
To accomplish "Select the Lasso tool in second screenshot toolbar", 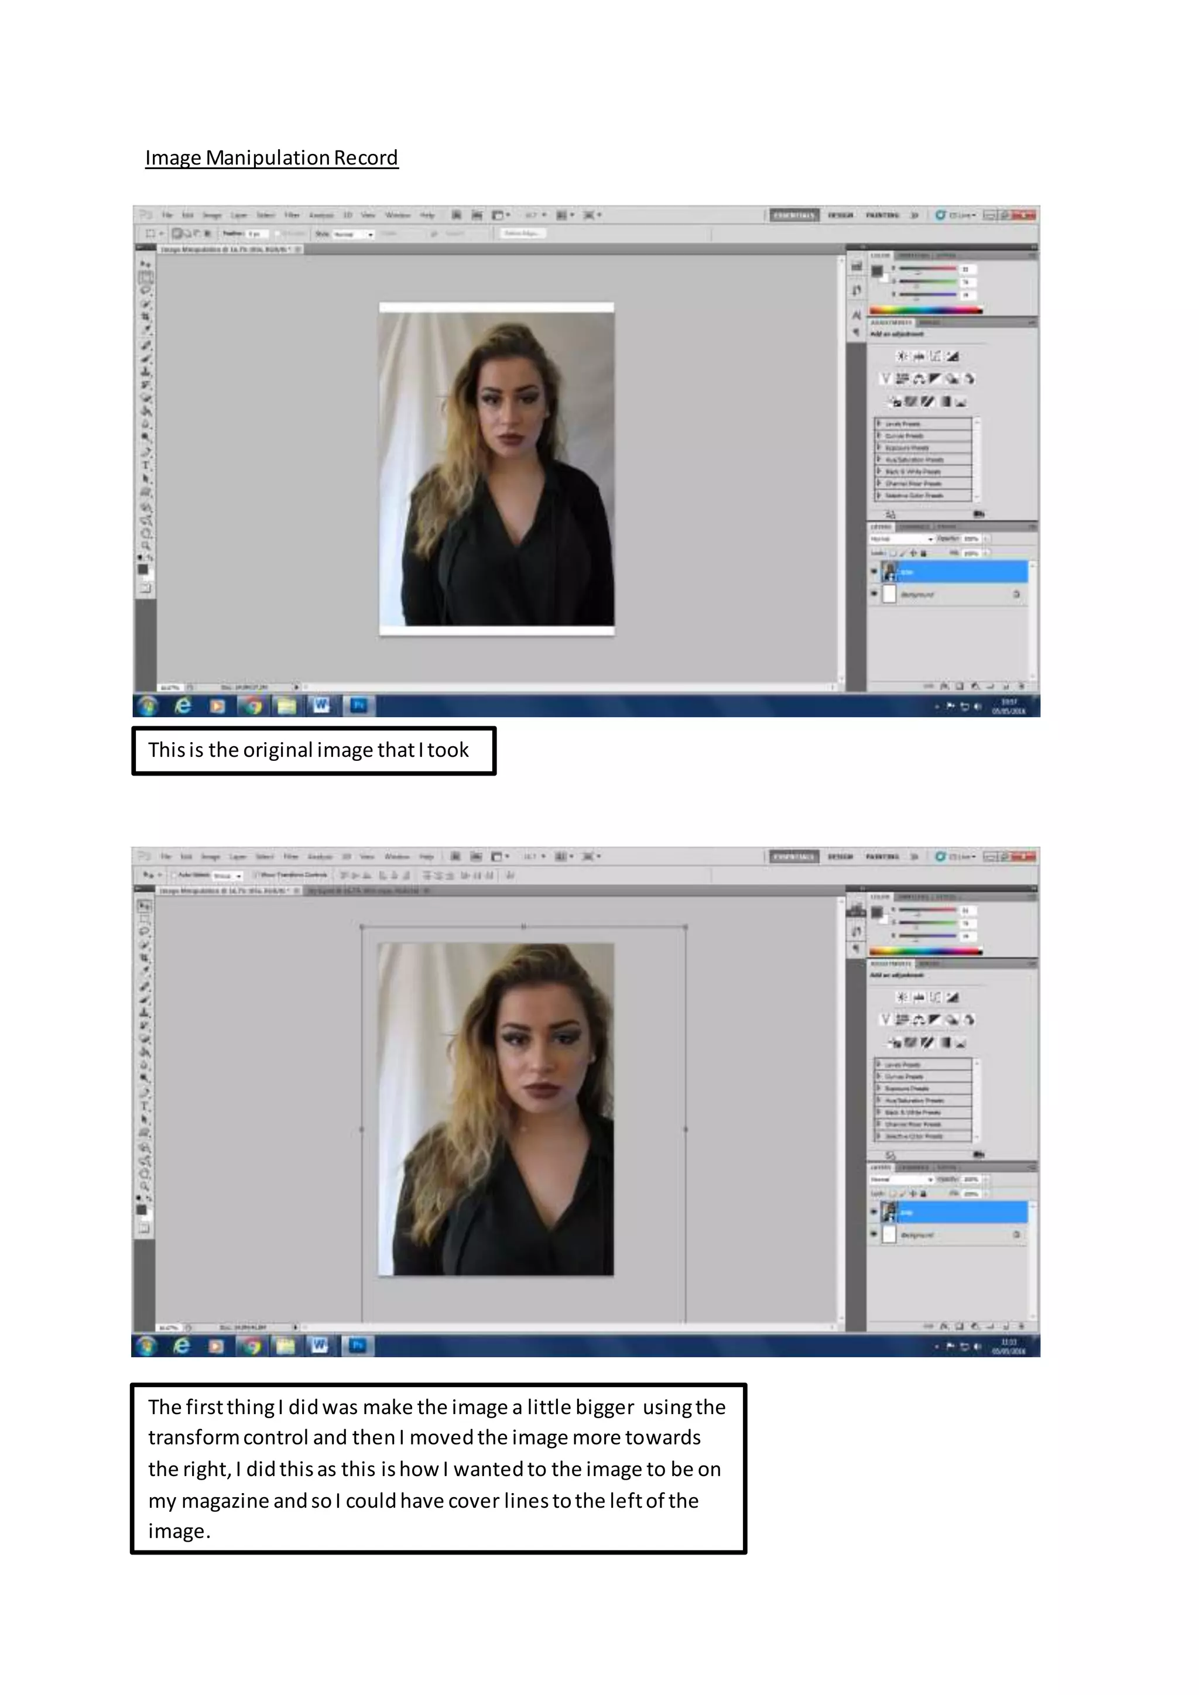I will coord(145,932).
